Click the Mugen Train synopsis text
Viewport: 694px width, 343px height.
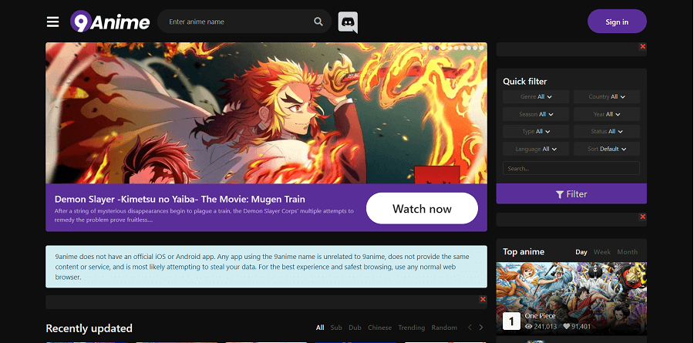[x=204, y=215]
